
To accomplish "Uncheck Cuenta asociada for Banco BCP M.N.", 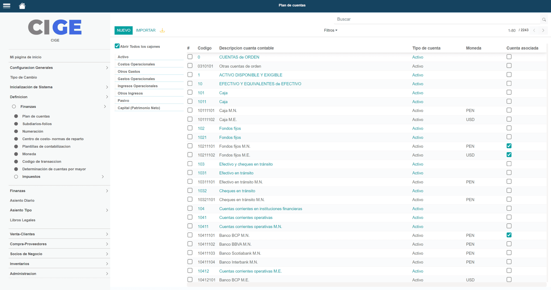I will click(x=509, y=235).
